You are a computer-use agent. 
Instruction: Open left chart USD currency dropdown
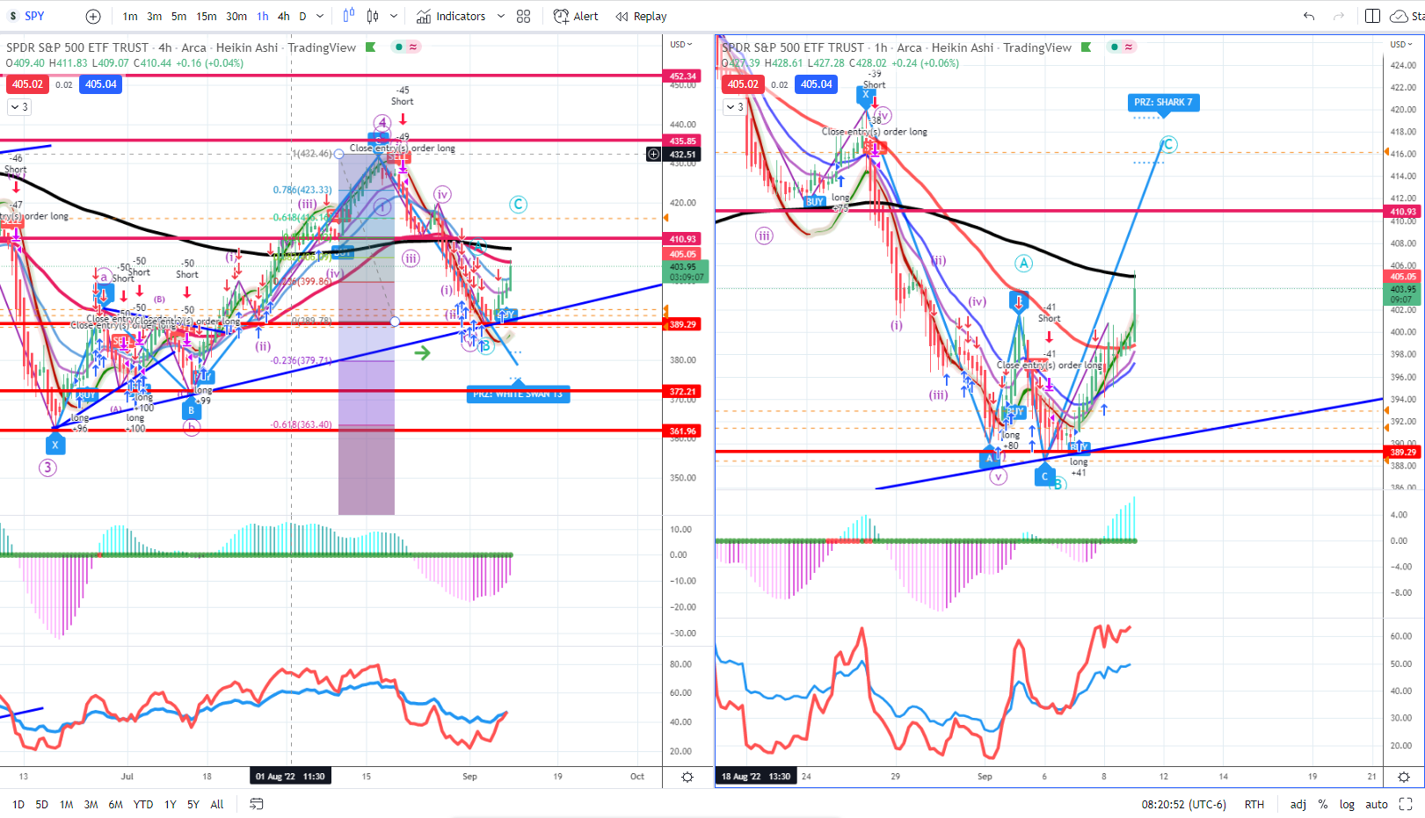pos(681,44)
